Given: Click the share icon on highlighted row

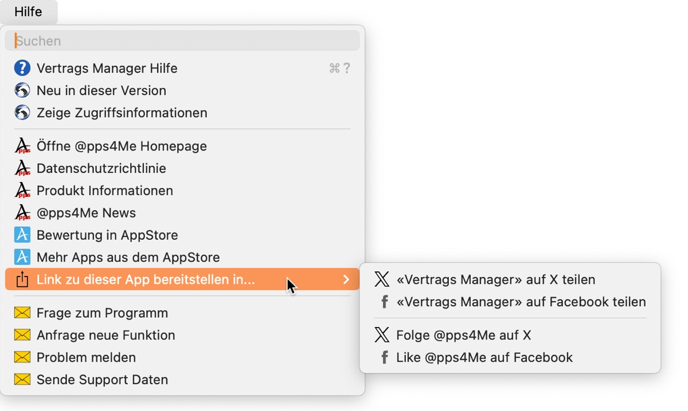Looking at the screenshot, I should pyautogui.click(x=22, y=279).
